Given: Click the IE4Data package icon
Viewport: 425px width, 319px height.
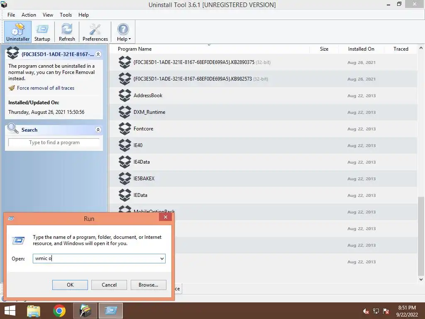Looking at the screenshot, I should (125, 162).
